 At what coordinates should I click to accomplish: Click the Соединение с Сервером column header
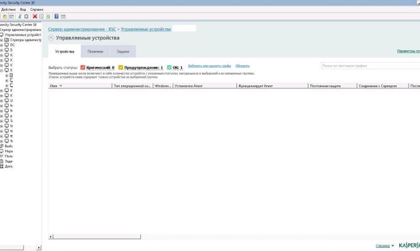[x=383, y=86]
